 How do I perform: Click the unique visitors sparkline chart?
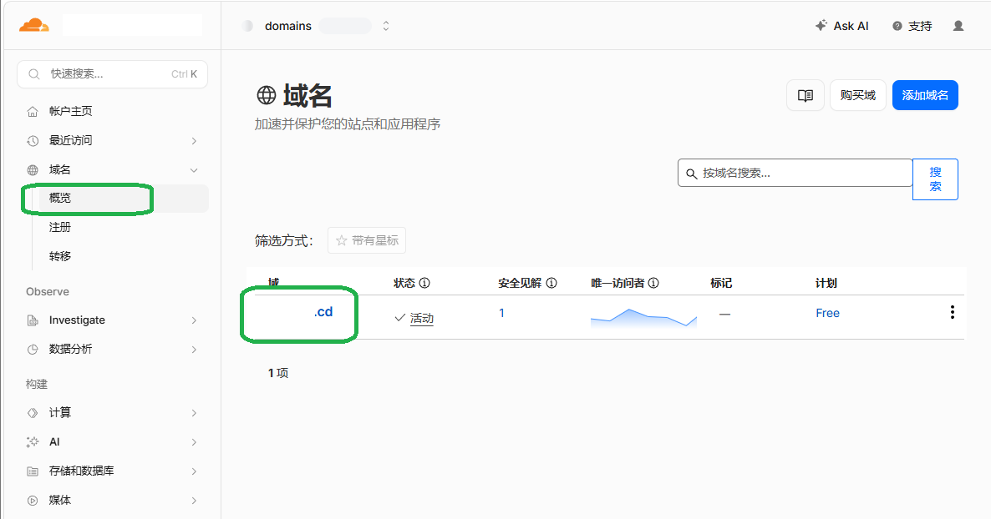tap(643, 318)
